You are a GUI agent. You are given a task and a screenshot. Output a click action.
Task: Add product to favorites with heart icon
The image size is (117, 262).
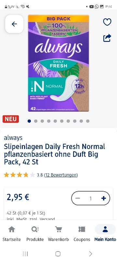tap(107, 22)
